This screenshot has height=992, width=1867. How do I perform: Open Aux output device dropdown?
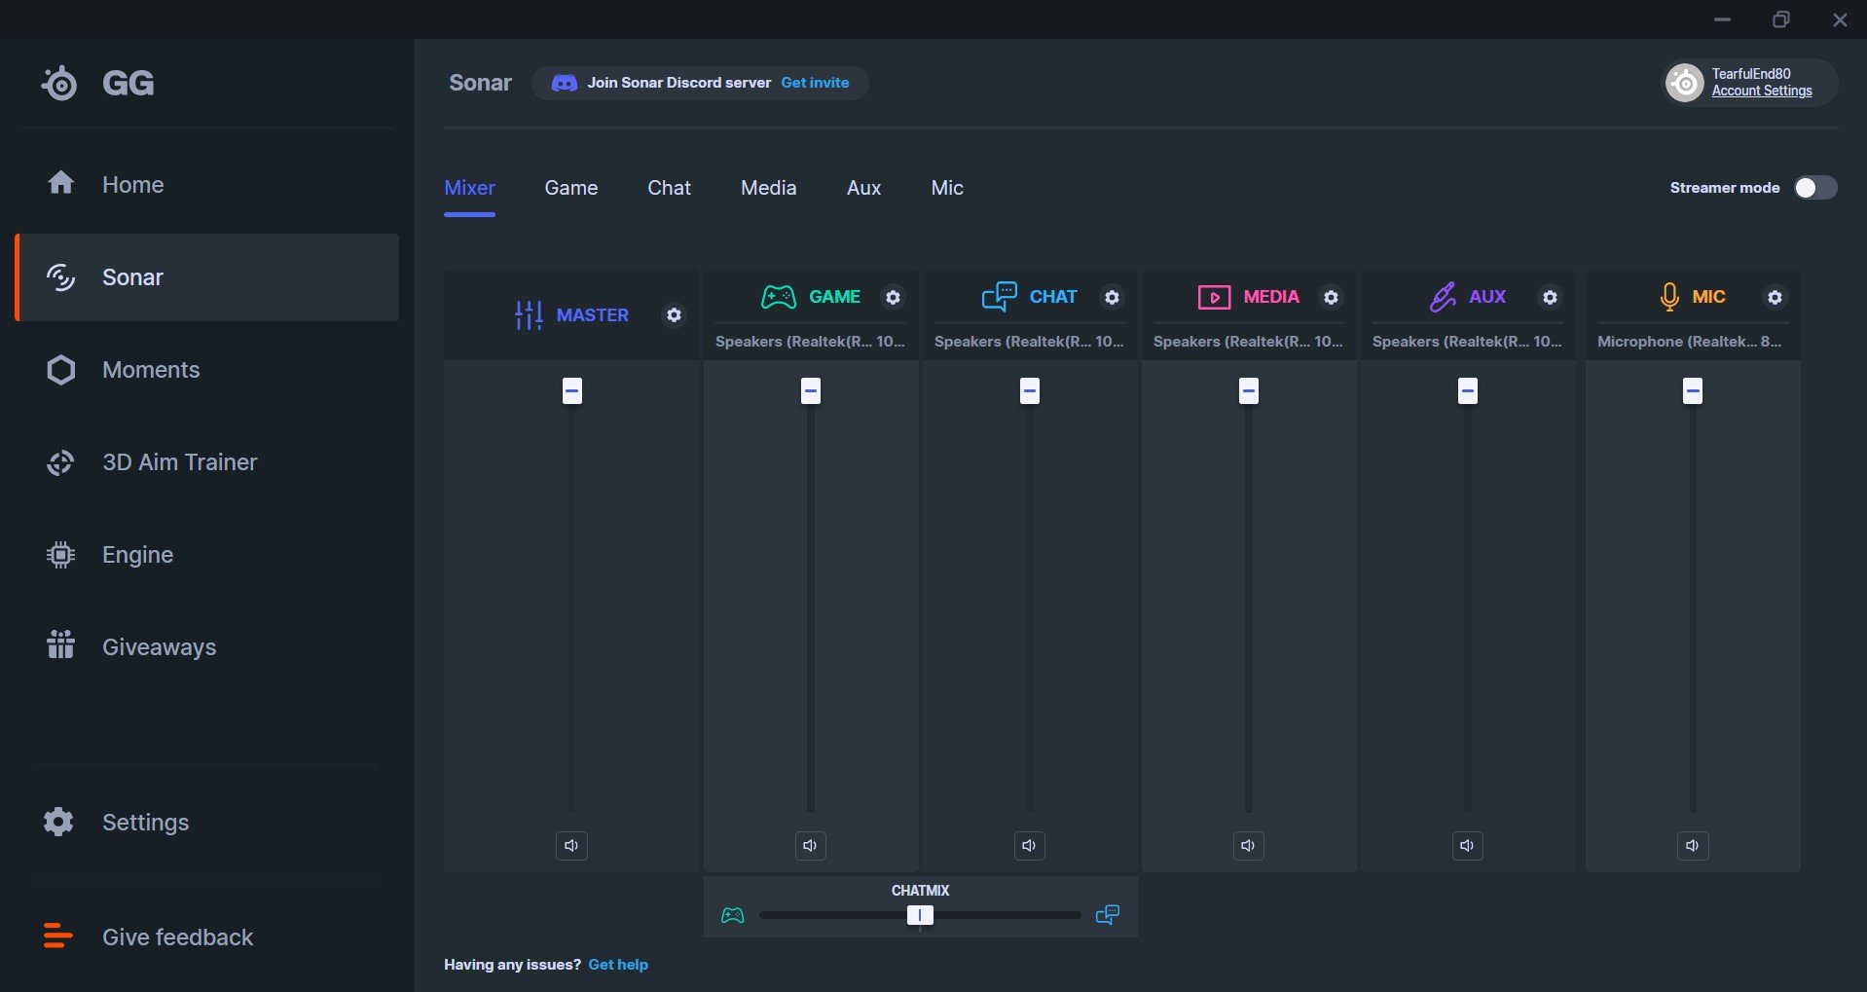click(x=1467, y=342)
